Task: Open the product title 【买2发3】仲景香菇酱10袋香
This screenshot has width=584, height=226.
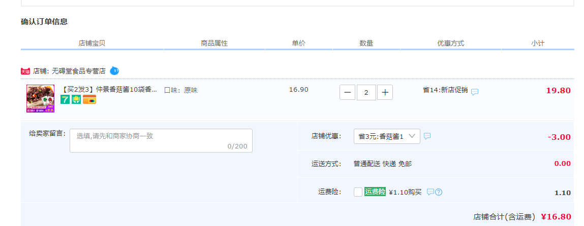Action: (x=108, y=90)
